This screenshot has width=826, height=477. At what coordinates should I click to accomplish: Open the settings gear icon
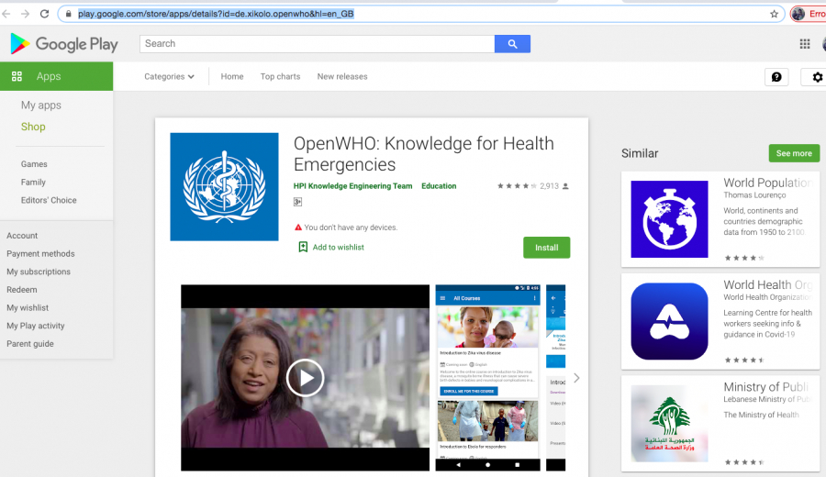point(817,77)
